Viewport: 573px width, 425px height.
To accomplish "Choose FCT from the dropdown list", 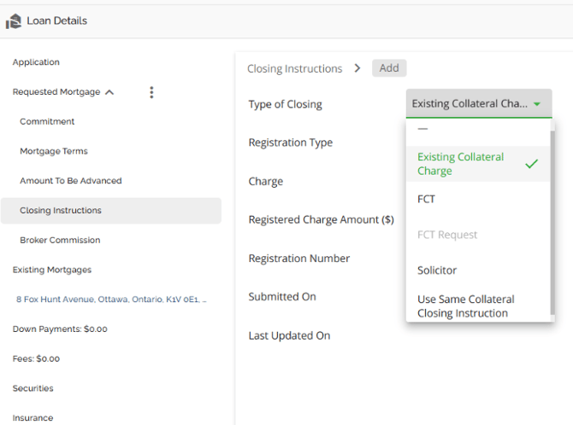I will [427, 199].
